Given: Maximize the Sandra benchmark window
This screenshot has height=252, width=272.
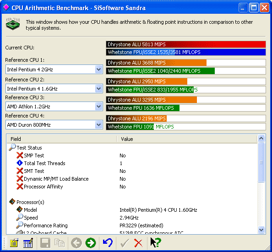Looking at the screenshot, I should tap(254, 8).
